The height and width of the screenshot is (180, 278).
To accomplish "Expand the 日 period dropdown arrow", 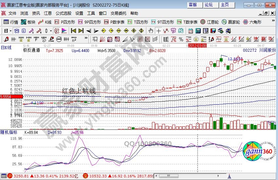I will (10, 31).
